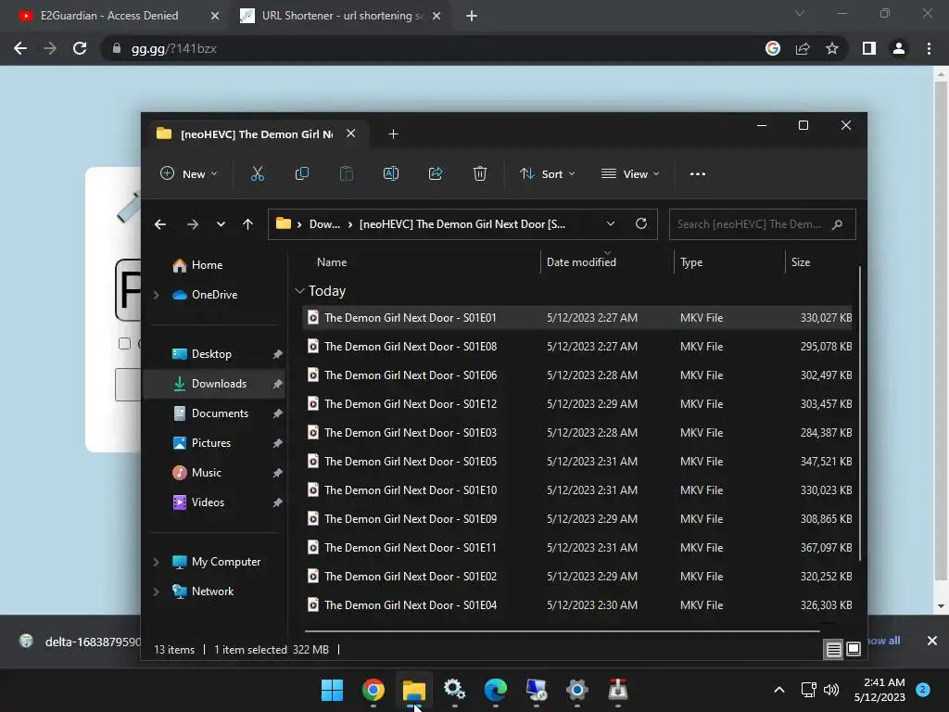Click the Copy icon in Explorer toolbar

click(301, 173)
